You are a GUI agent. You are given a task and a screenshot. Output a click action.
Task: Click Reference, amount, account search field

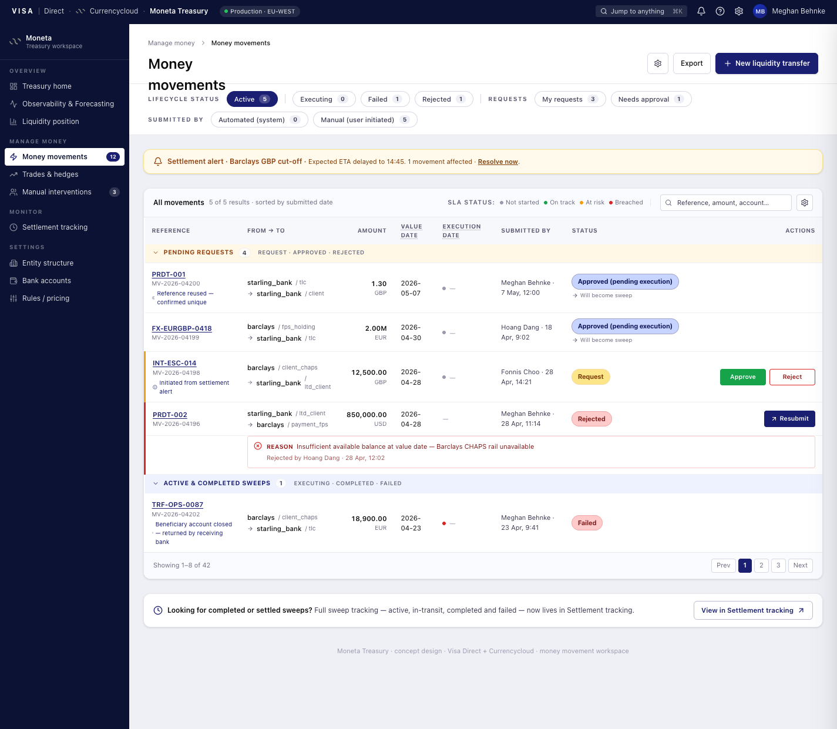(x=726, y=203)
